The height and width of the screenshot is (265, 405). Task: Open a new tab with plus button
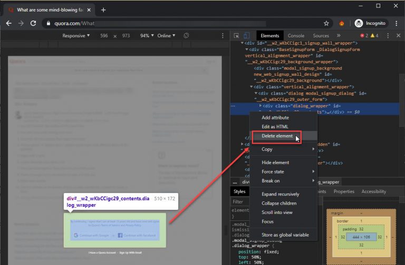click(103, 10)
